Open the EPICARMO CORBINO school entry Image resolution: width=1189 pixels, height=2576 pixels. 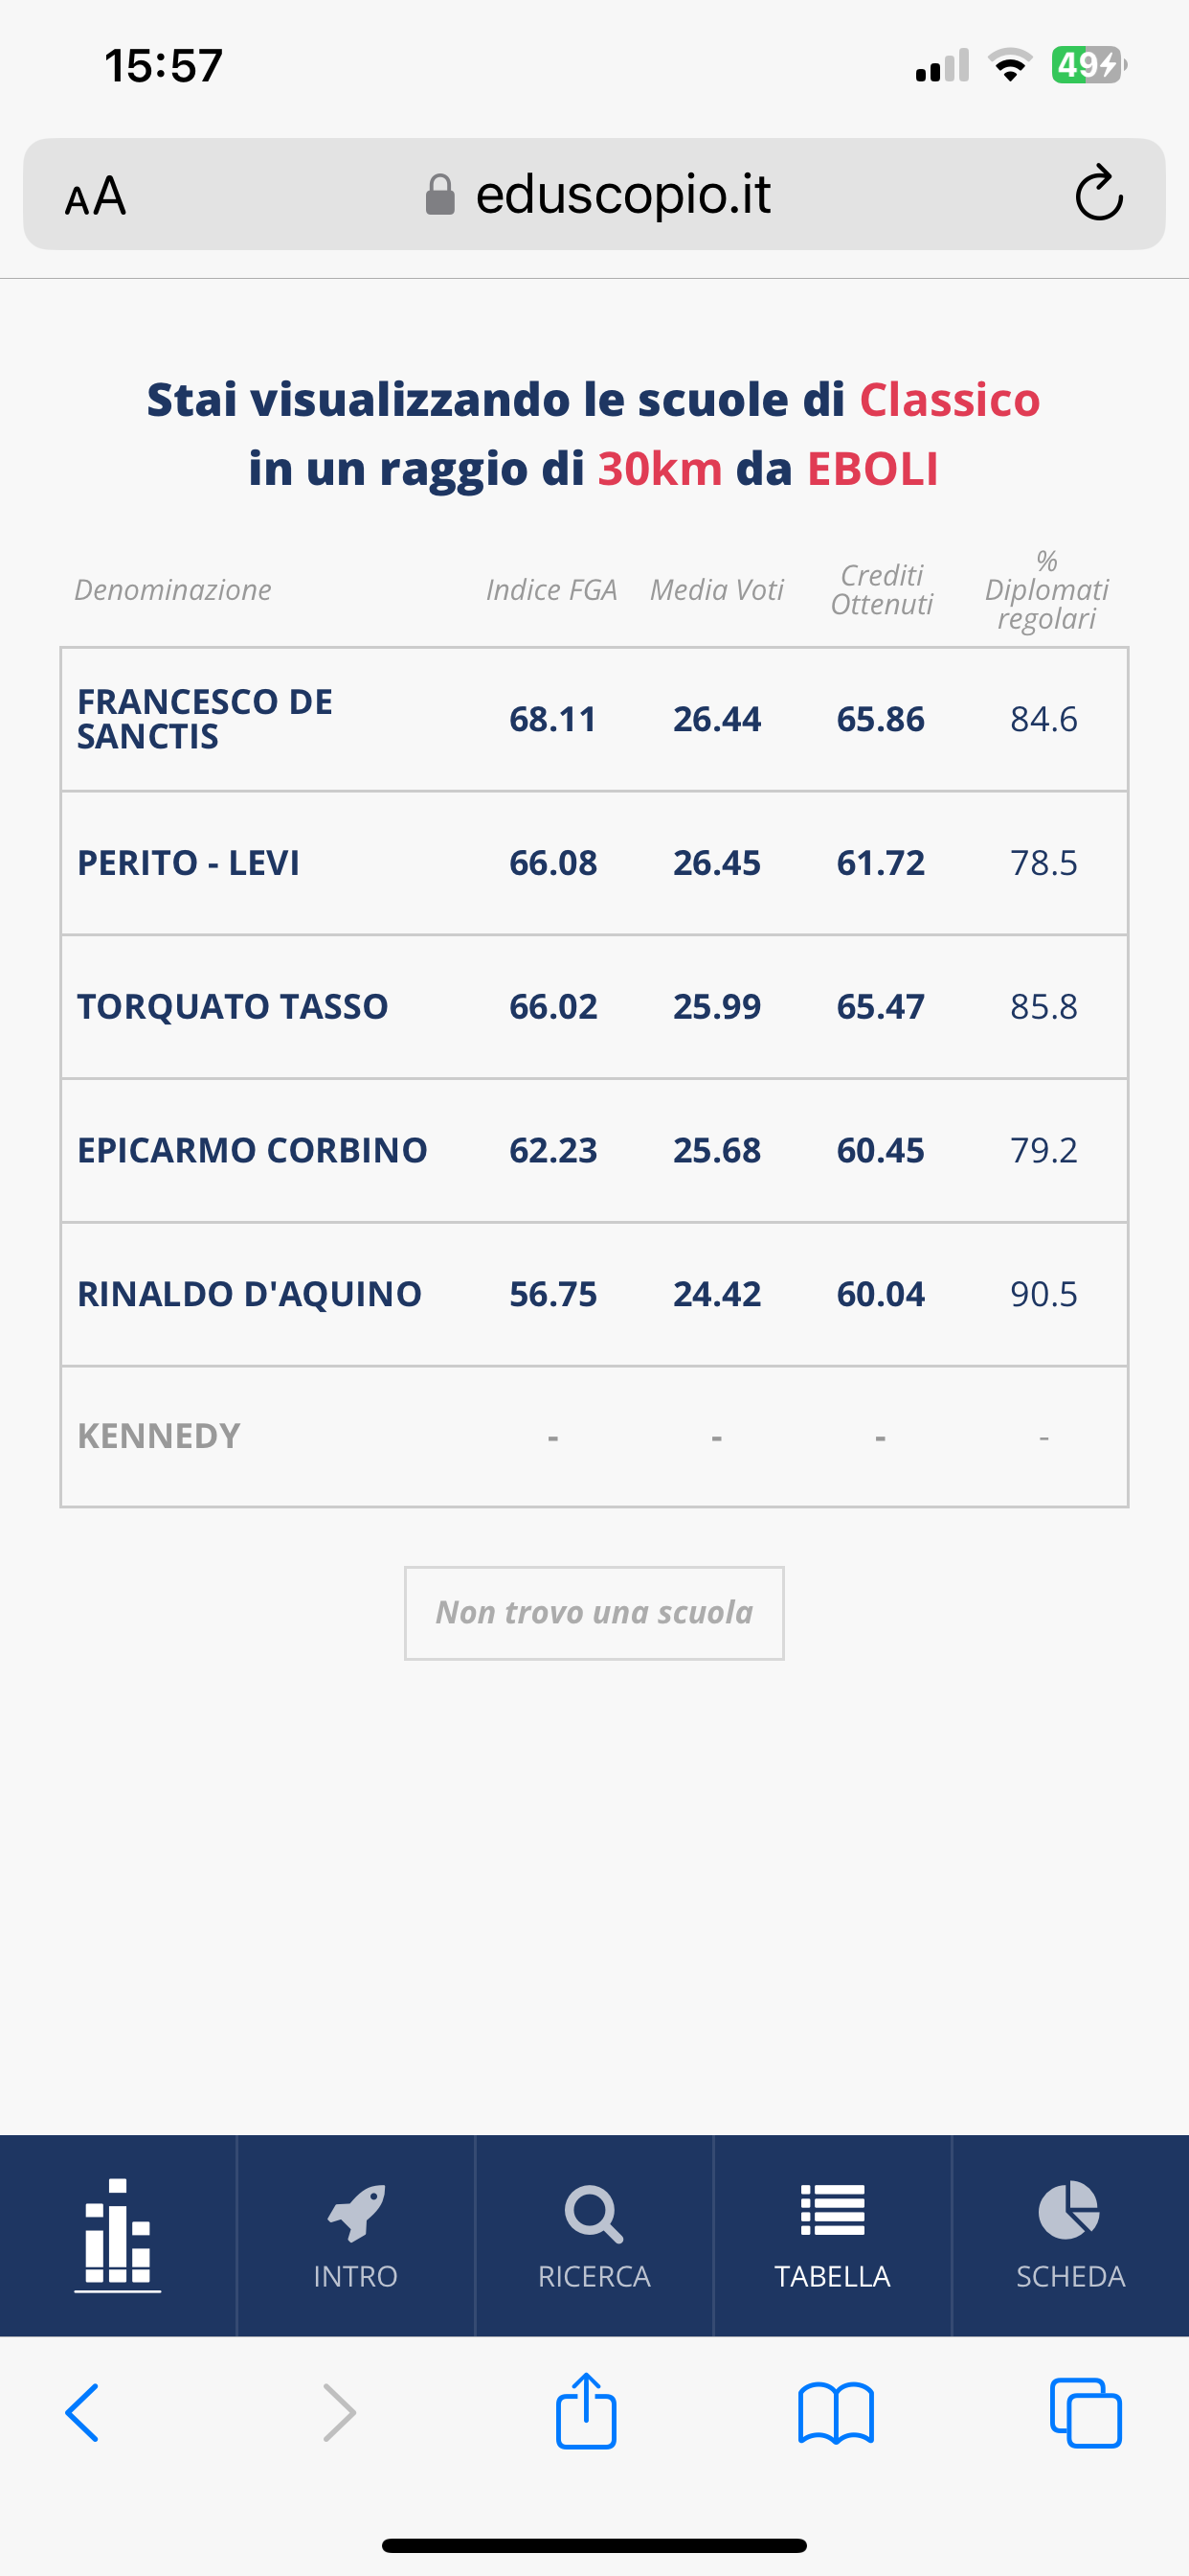(253, 1150)
